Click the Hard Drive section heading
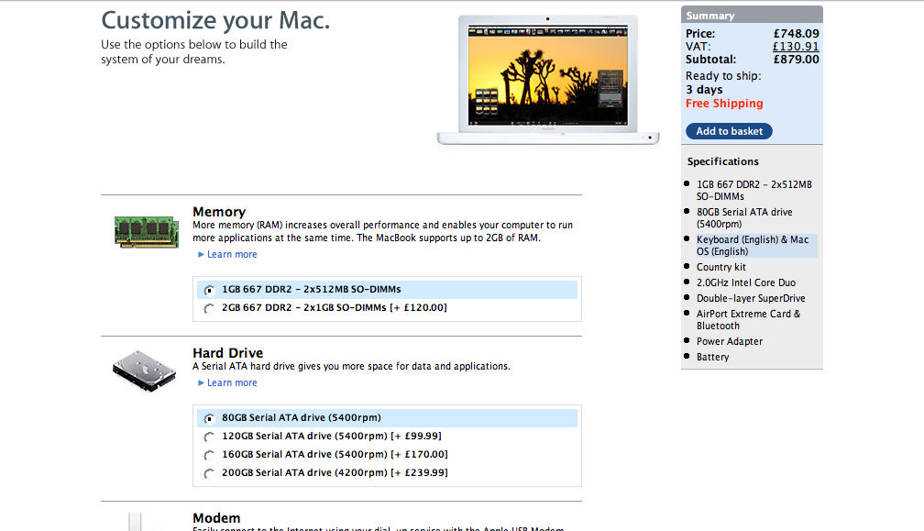The width and height of the screenshot is (924, 531). (227, 353)
